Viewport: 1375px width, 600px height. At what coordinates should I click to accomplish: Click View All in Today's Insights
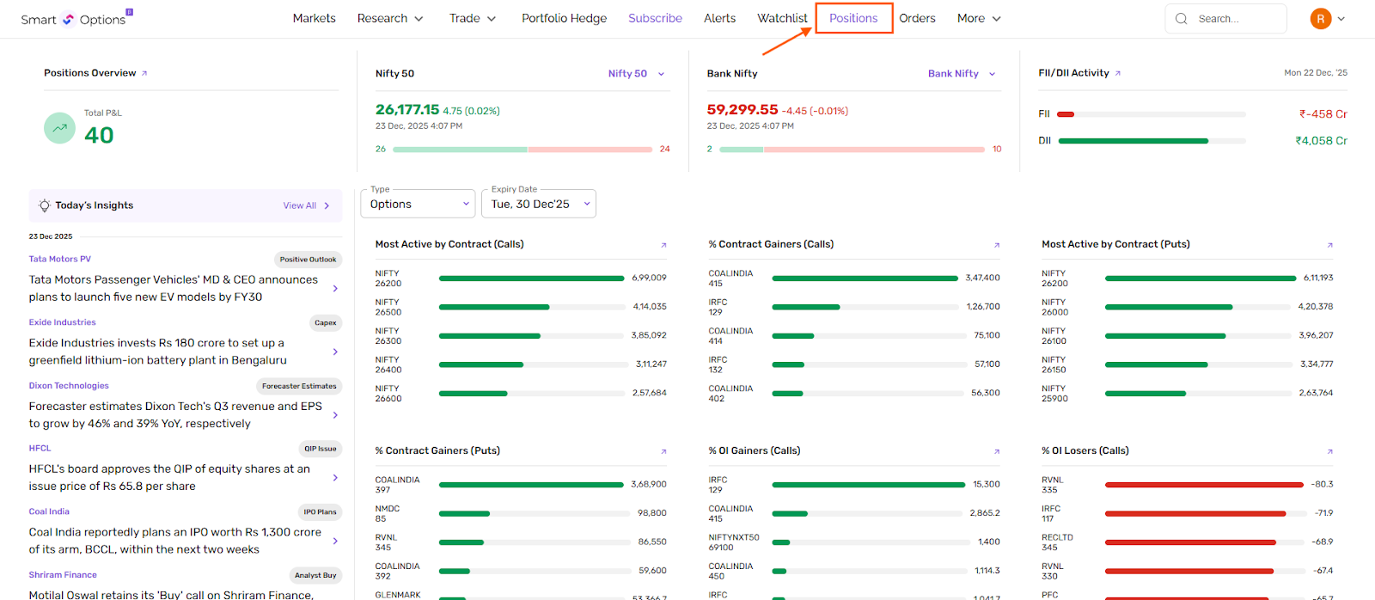coord(300,205)
